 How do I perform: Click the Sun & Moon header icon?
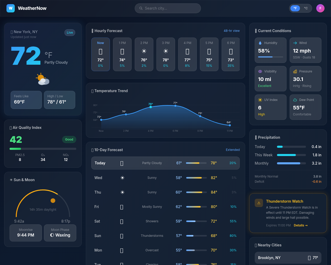pos(11,180)
